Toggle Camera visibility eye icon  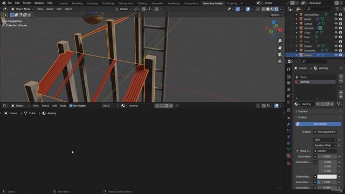point(336,28)
